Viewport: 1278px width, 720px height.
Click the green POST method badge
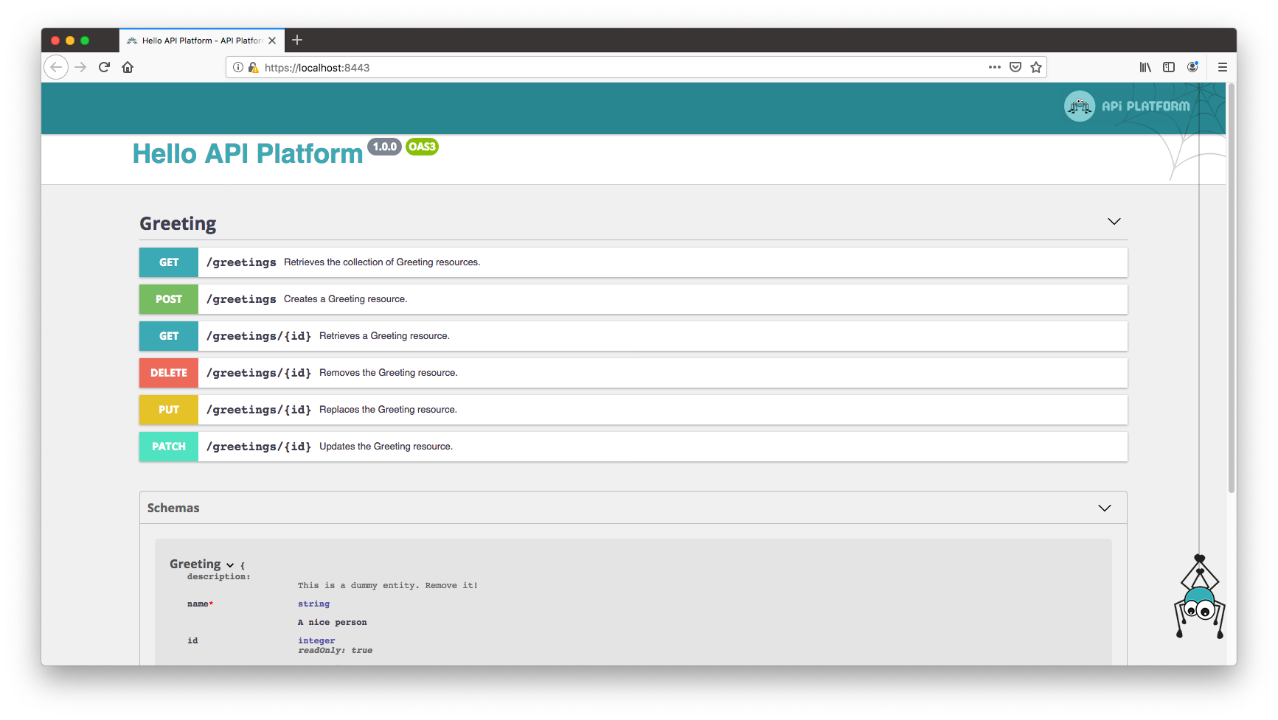169,299
